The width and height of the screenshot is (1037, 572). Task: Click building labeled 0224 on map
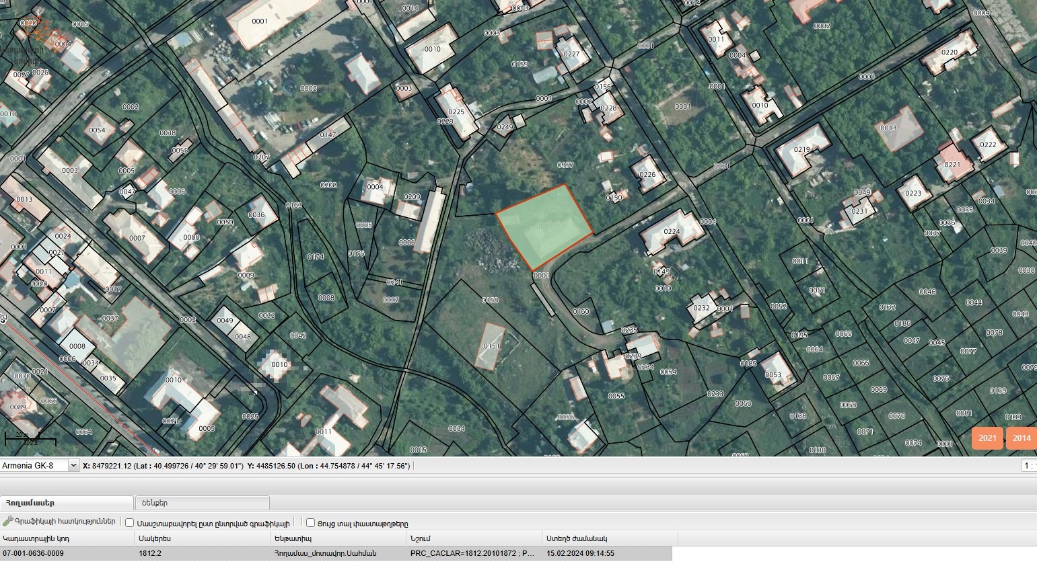point(671,231)
